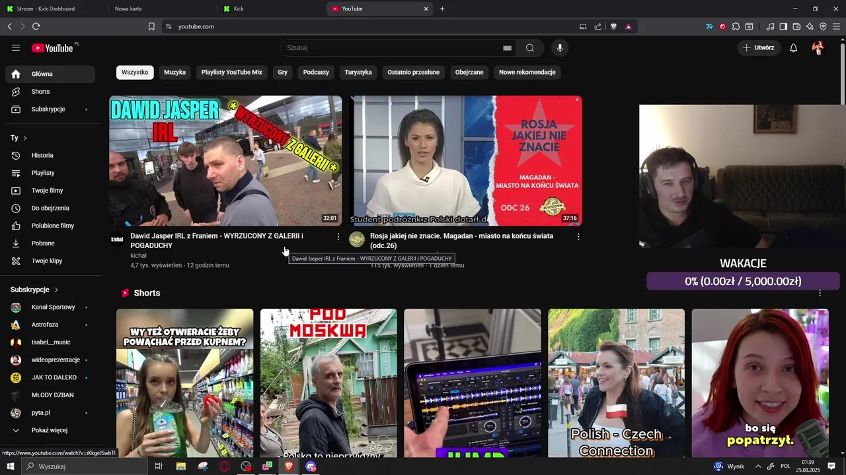Open Shorts in sidebar
Viewport: 846px width, 475px height.
[50, 92]
